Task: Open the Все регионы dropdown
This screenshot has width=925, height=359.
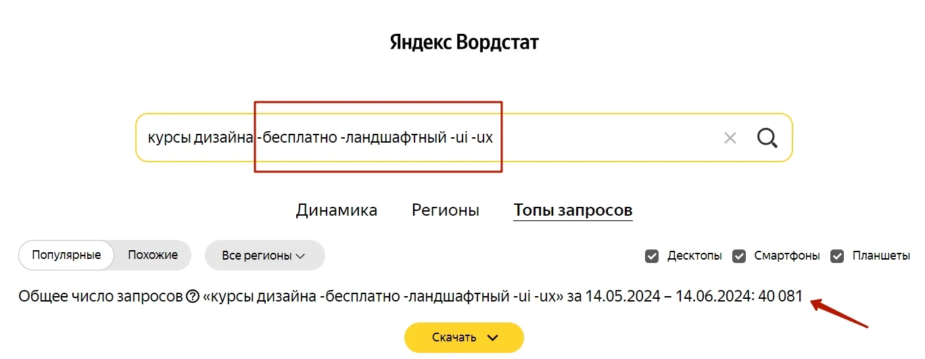Action: 257,256
